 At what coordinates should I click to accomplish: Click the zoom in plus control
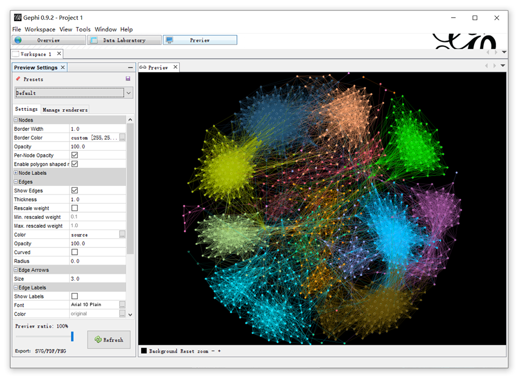219,351
